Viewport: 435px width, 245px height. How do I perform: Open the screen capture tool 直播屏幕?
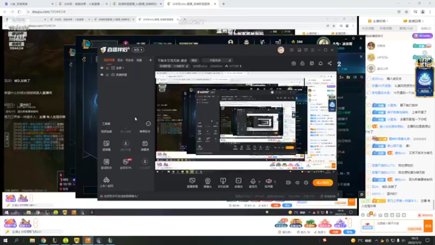point(192,183)
